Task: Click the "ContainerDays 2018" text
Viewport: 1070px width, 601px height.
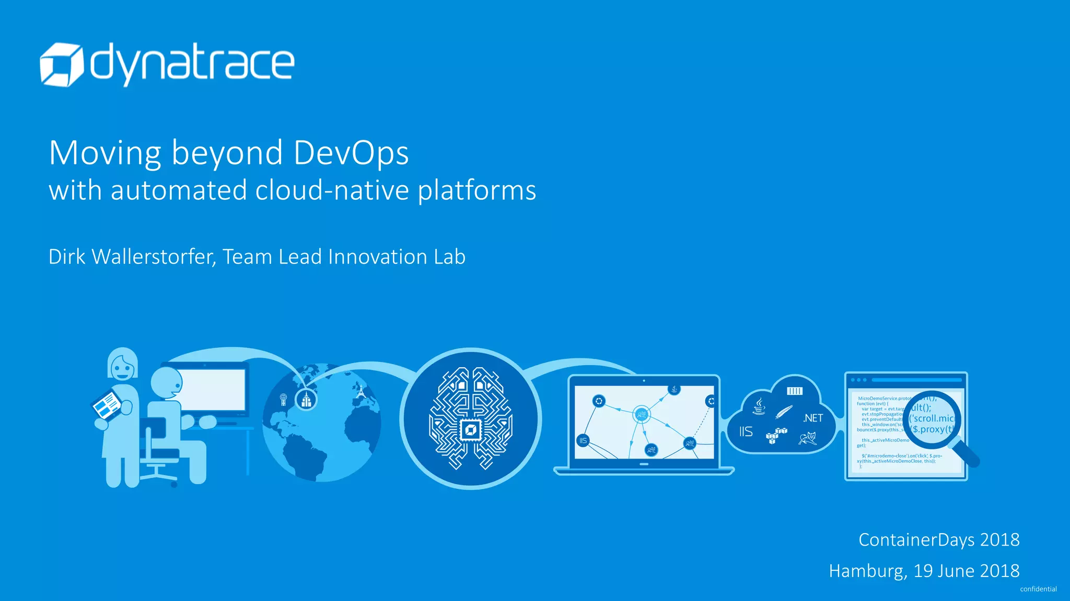Action: click(x=938, y=539)
